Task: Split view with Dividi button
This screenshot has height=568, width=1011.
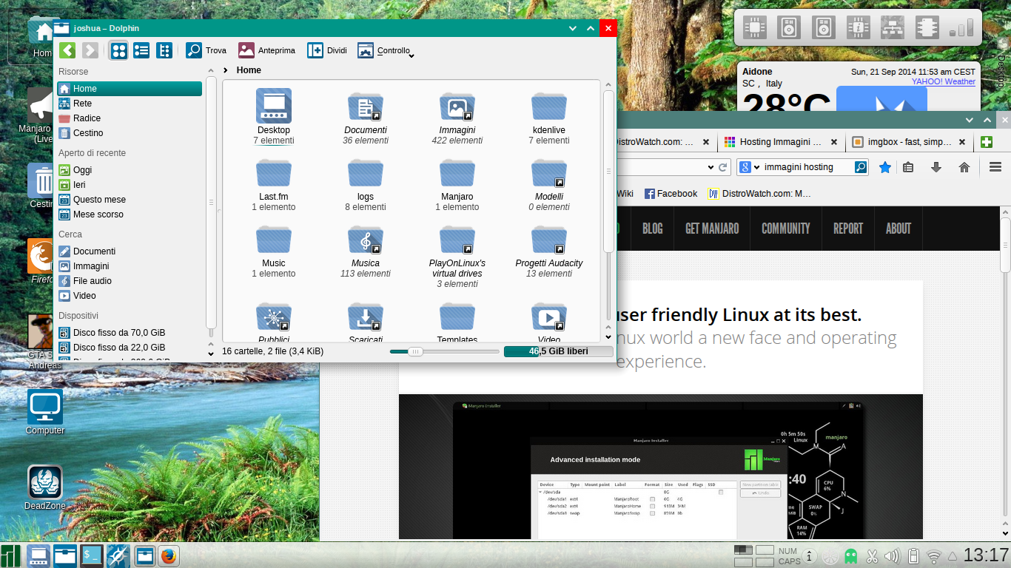Action: (326, 50)
